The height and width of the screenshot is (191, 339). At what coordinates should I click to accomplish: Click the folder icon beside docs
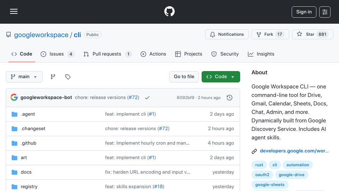pyautogui.click(x=14, y=172)
